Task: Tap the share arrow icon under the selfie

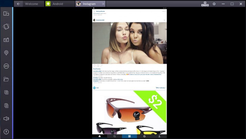Action: coord(101,66)
